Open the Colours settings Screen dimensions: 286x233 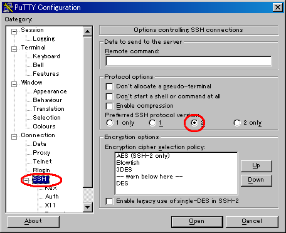click(44, 127)
